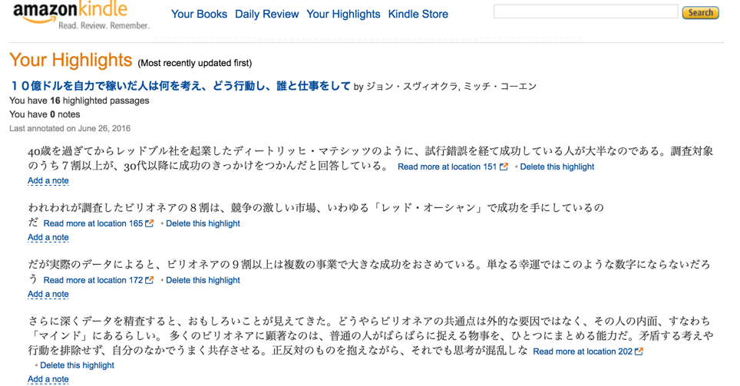Screen dimensions: 740x386
Task: Delete the highlight at location 151
Action: tap(557, 167)
